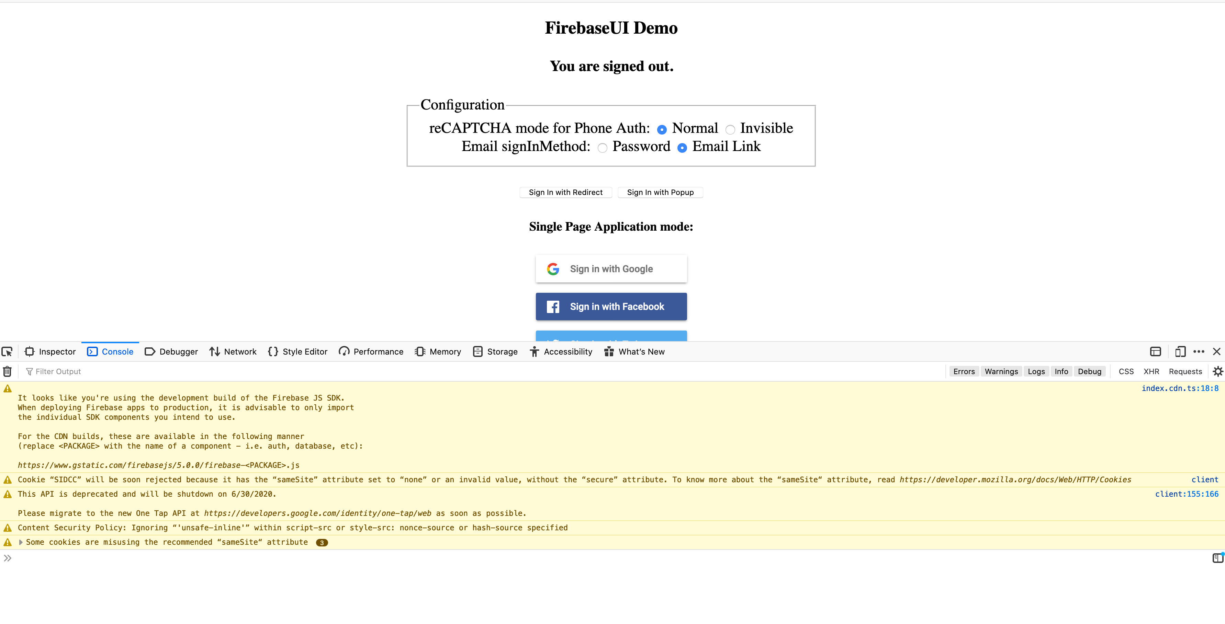Open the console settings gear icon
The image size is (1225, 624).
(x=1218, y=371)
